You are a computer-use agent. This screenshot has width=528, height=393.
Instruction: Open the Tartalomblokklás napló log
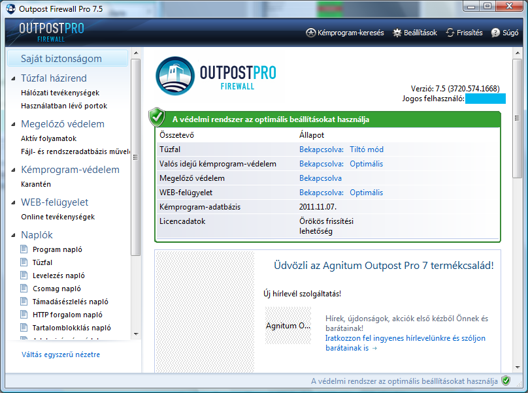point(72,328)
